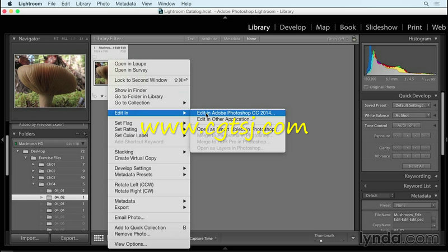Open the Capture Time sort dropdown

[203, 239]
